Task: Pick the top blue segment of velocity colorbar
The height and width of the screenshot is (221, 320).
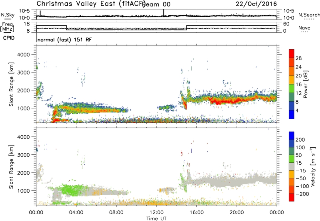Action: click(292, 136)
